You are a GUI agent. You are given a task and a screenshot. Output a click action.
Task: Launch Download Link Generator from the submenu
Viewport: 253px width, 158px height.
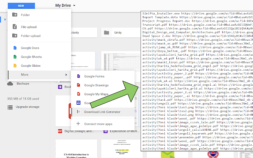[x=103, y=112]
